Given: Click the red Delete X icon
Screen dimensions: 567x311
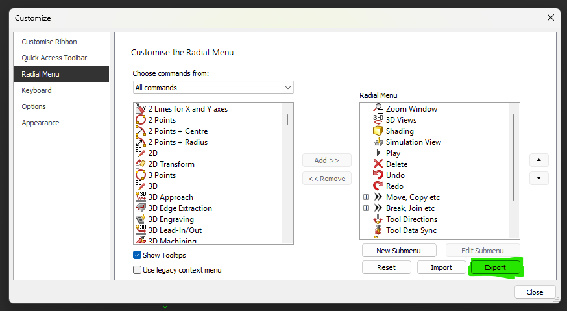Looking at the screenshot, I should pos(378,164).
